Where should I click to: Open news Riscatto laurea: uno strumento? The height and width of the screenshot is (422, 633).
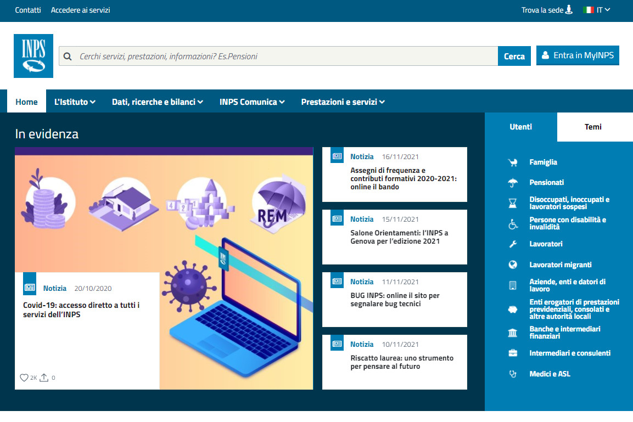[x=402, y=362]
